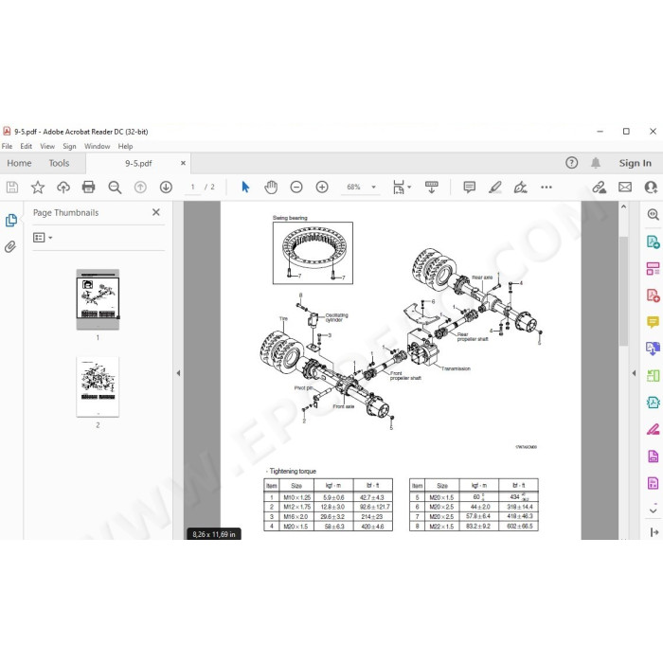Select page 2 thumbnail
The width and height of the screenshot is (663, 663).
[98, 386]
